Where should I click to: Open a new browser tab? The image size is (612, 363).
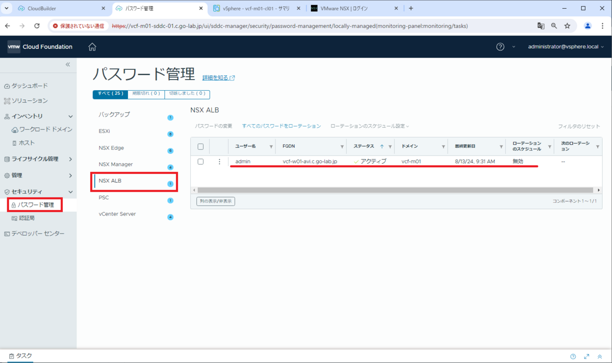point(411,8)
